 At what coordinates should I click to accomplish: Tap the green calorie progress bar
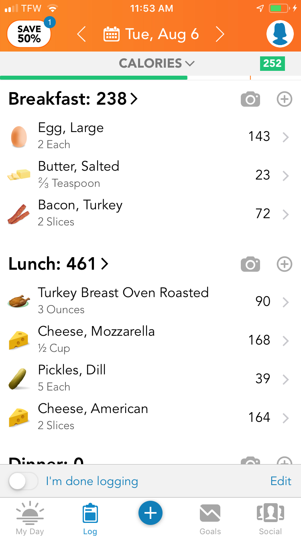(x=94, y=78)
